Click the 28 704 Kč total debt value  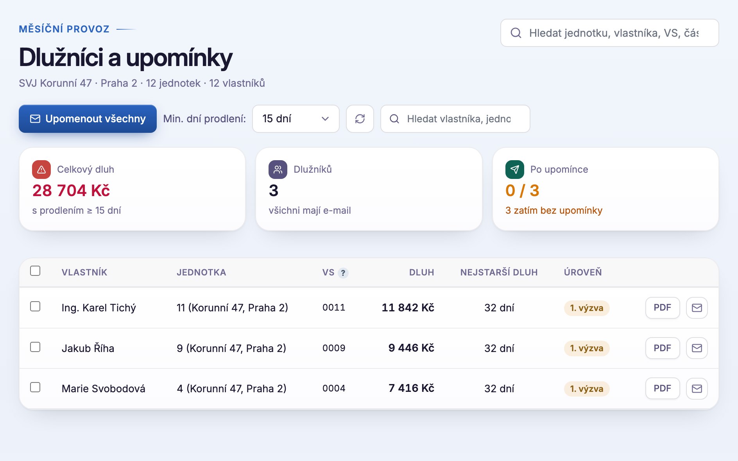pos(71,191)
